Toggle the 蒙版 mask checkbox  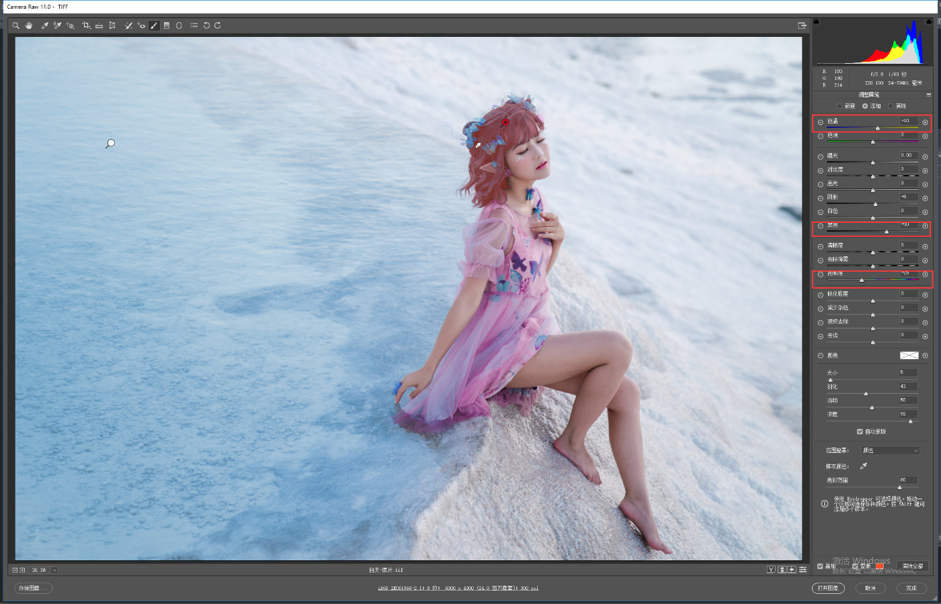(x=855, y=566)
